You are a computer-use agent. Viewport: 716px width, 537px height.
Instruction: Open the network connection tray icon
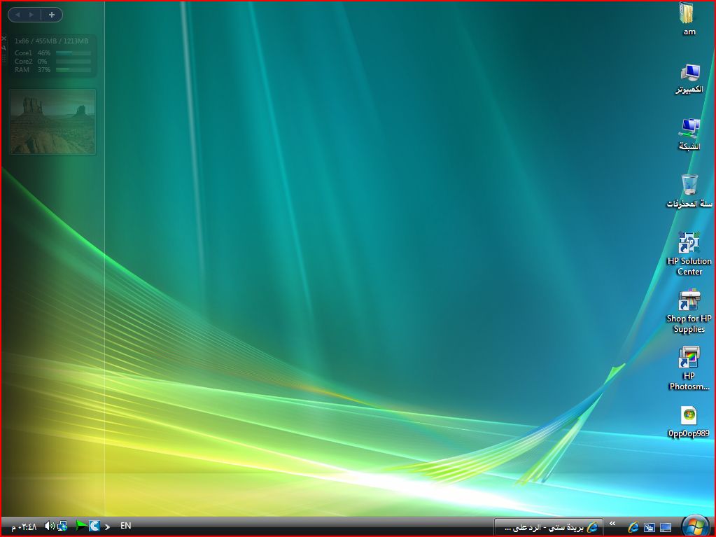(x=62, y=526)
